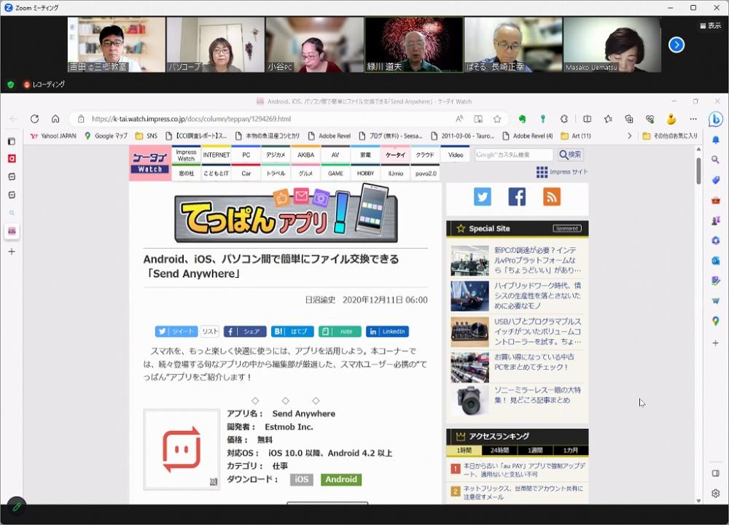Switch ranking to the 24時間 tab
Viewport: 729px width, 525px height.
coord(499,451)
